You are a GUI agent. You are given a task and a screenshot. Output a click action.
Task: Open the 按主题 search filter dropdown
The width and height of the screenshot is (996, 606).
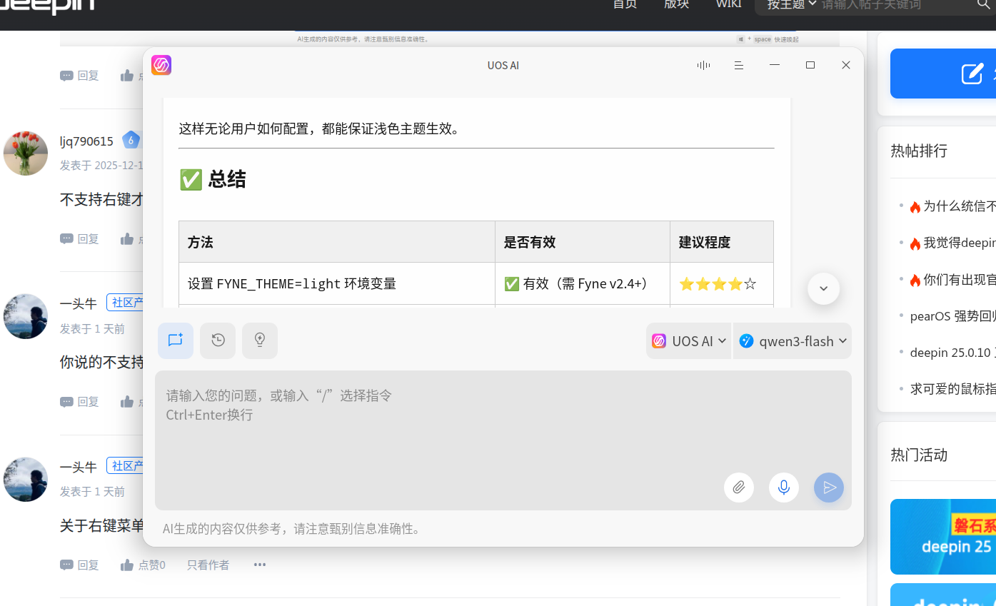click(791, 5)
